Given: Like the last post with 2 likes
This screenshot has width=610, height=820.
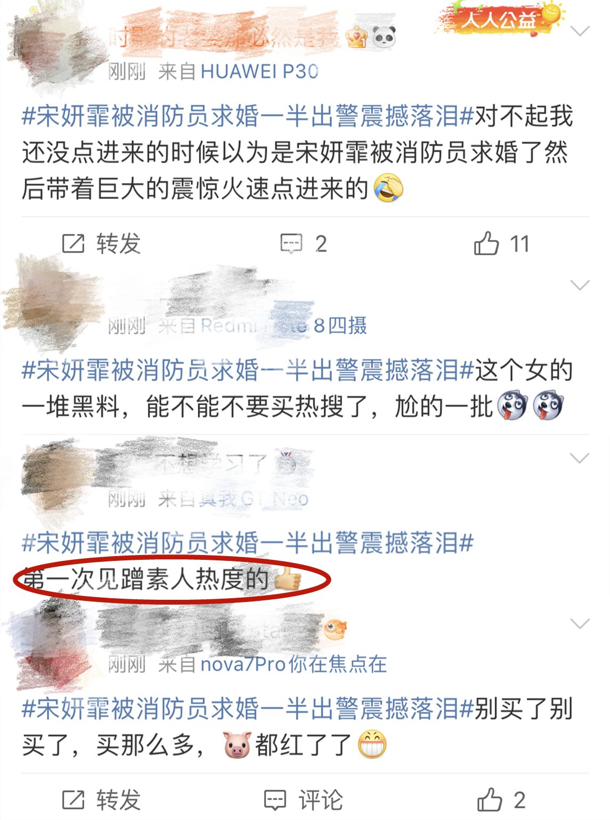Looking at the screenshot, I should (489, 800).
